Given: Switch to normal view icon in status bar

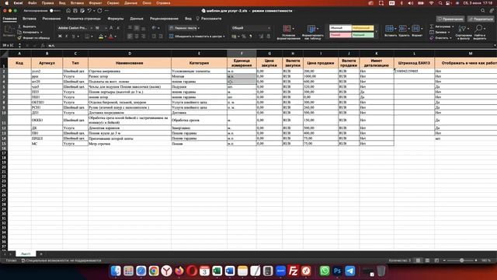Looking at the screenshot, I should 418,261.
